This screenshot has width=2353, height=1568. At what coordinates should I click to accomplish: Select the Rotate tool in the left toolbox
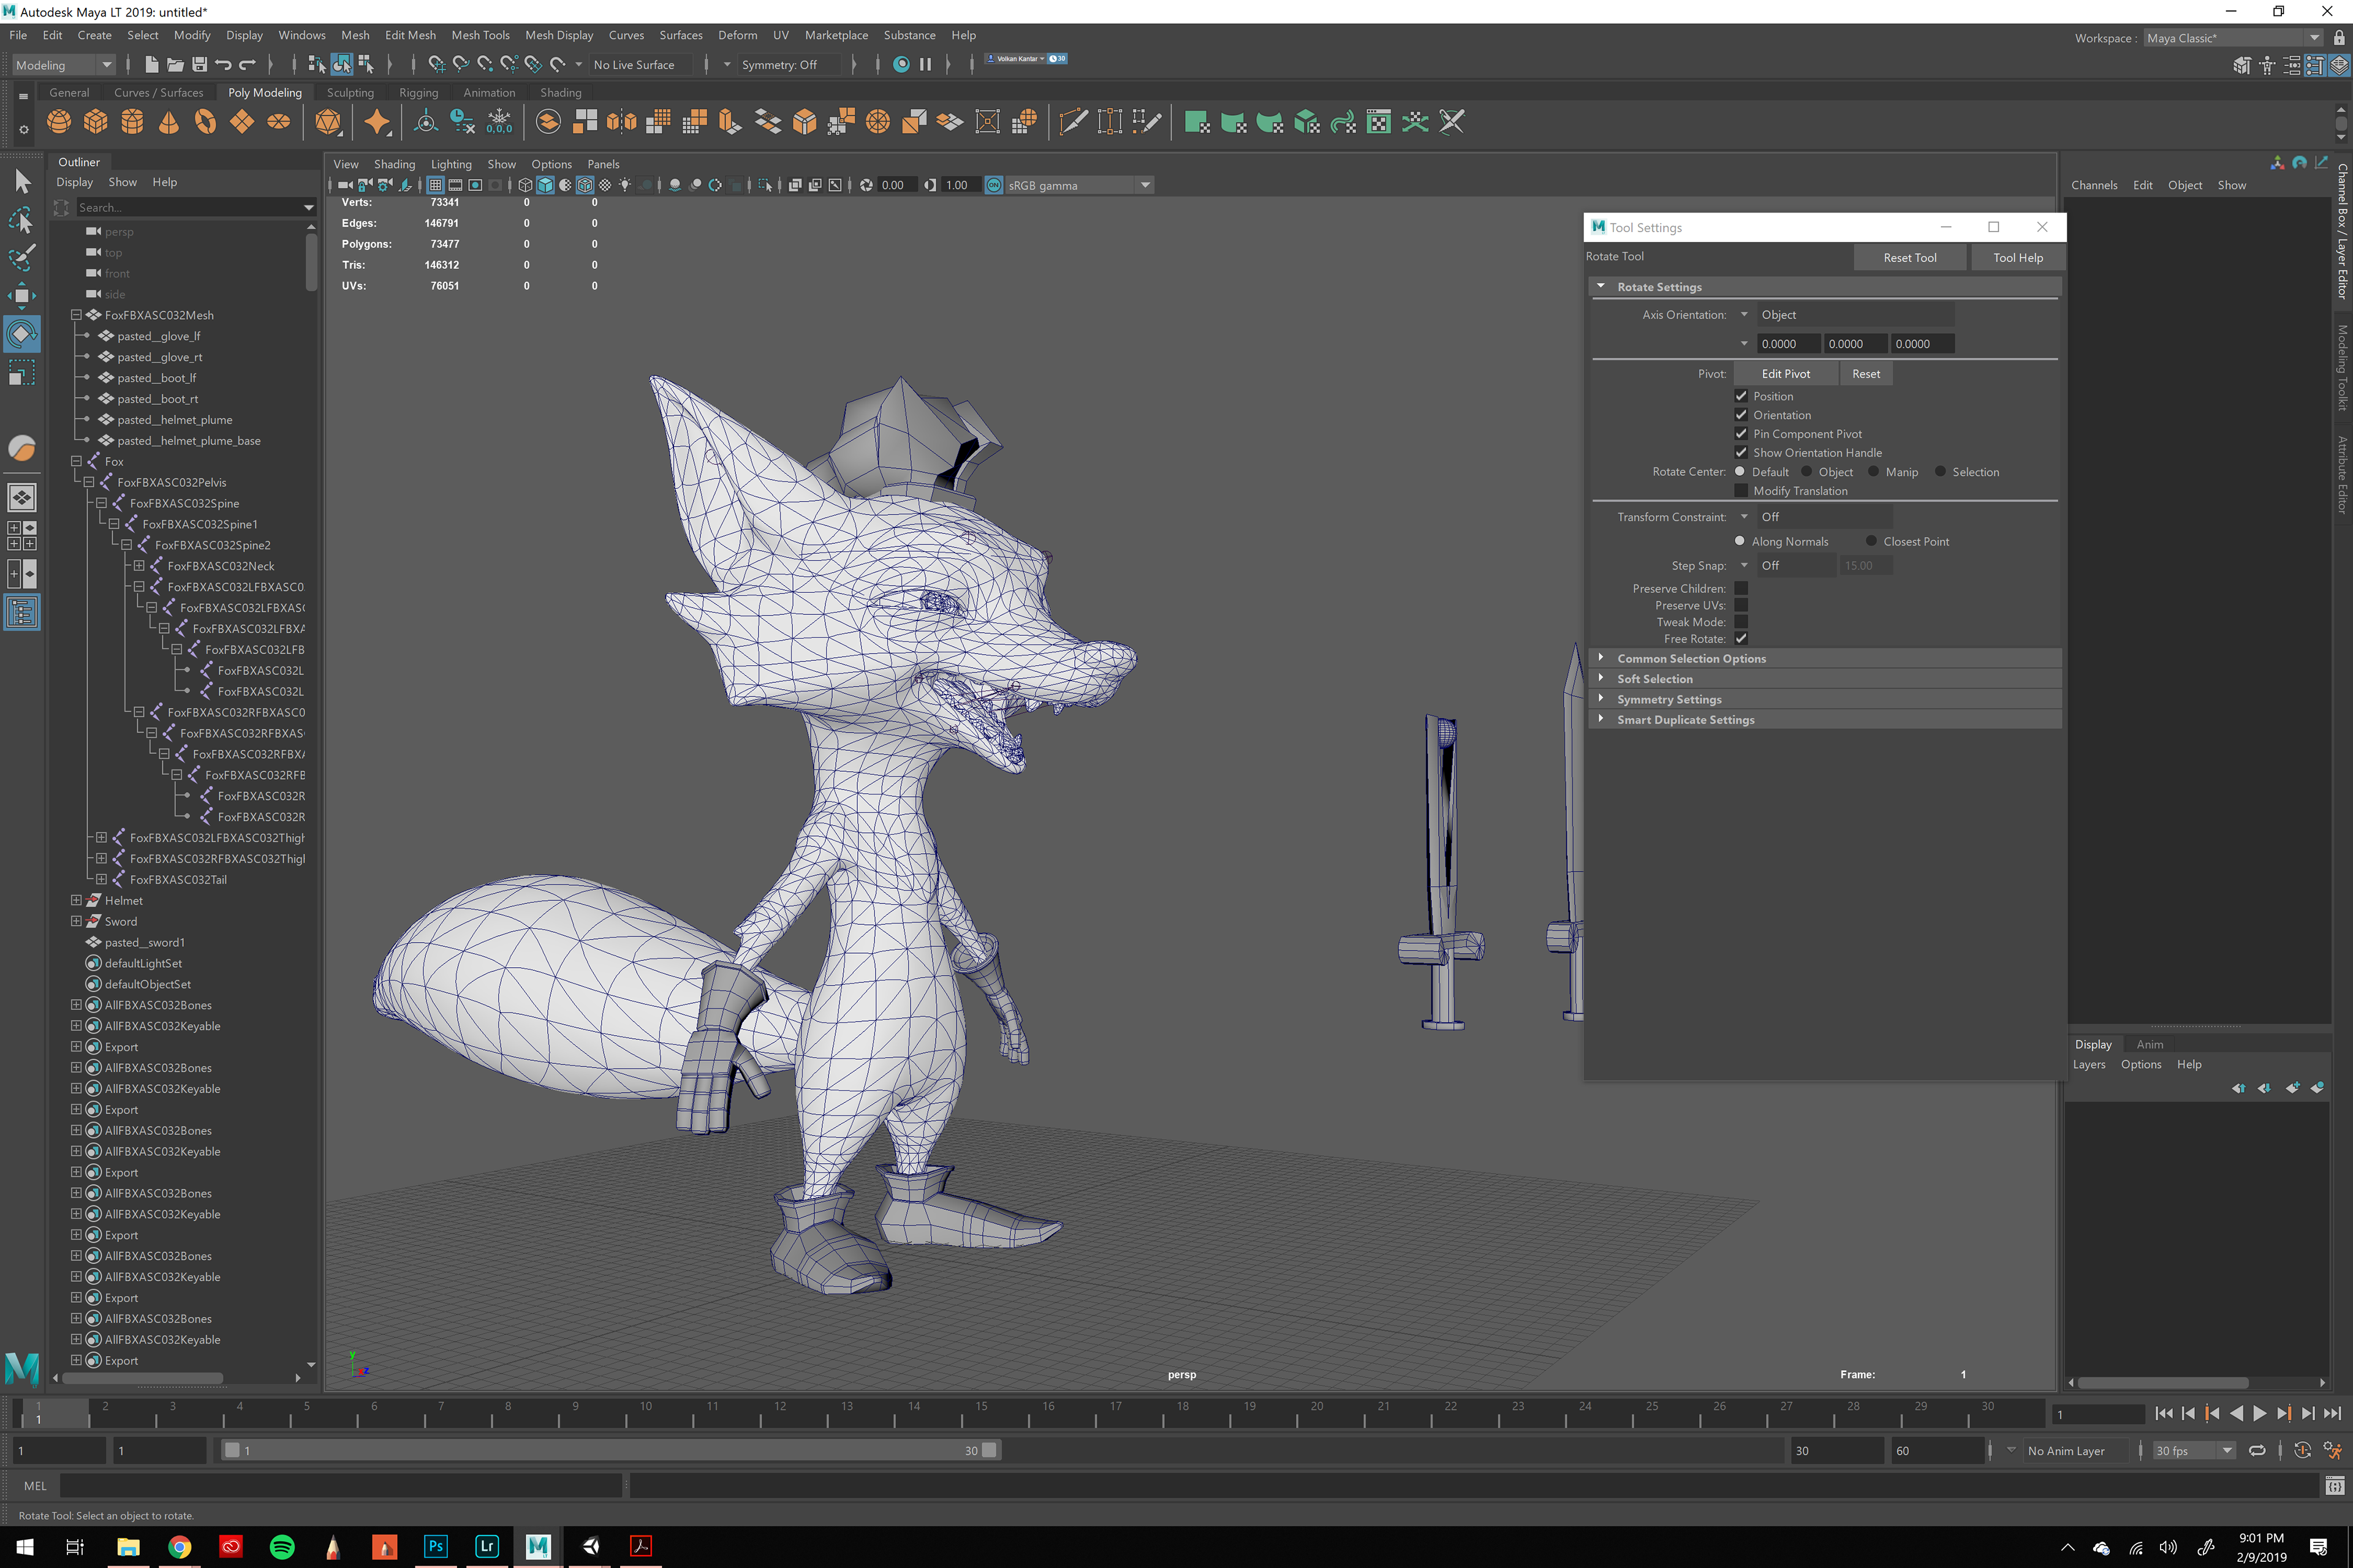pos(22,334)
